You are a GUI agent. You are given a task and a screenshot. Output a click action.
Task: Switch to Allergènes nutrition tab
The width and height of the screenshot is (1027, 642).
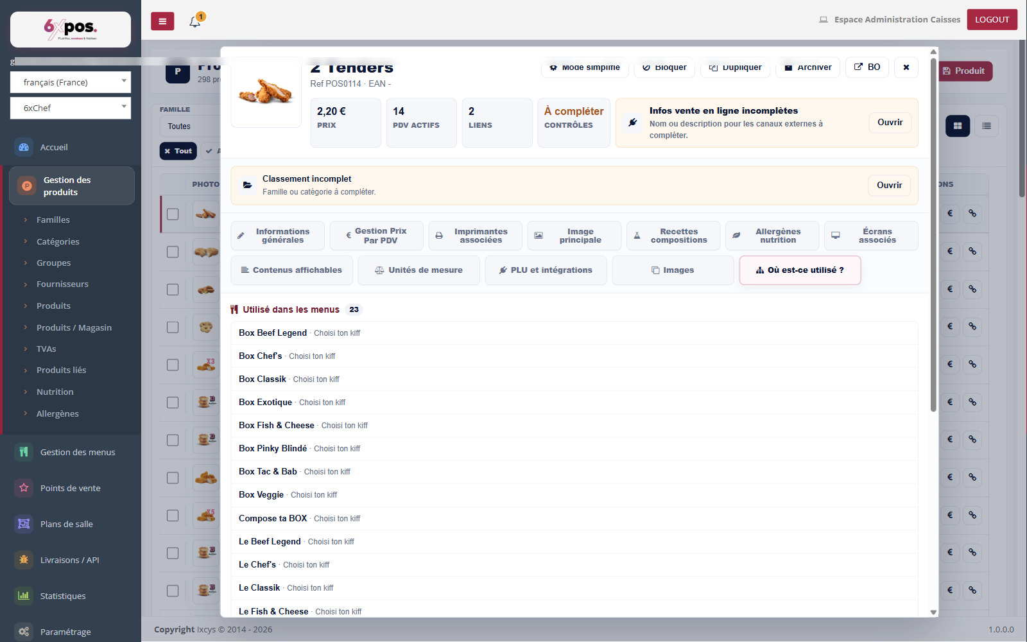tap(772, 236)
